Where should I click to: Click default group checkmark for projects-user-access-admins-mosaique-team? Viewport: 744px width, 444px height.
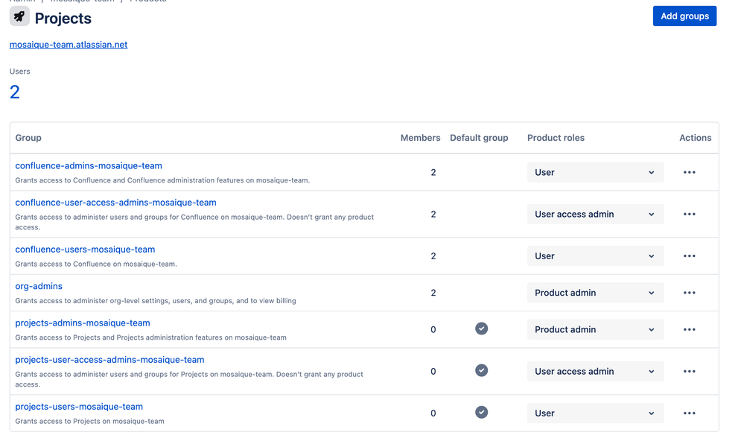(x=481, y=370)
